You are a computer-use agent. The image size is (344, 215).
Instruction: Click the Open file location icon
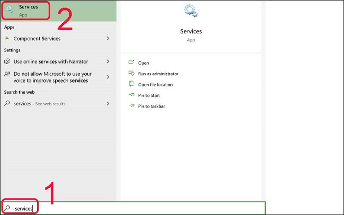coord(131,84)
